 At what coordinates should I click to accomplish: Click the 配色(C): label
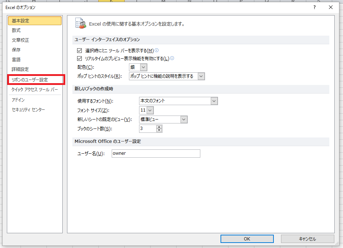[x=86, y=67]
